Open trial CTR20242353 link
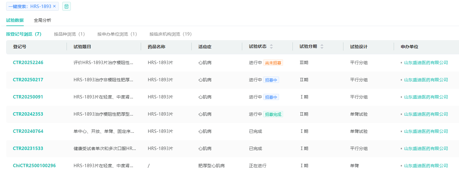459x173 pixels. click(28, 114)
